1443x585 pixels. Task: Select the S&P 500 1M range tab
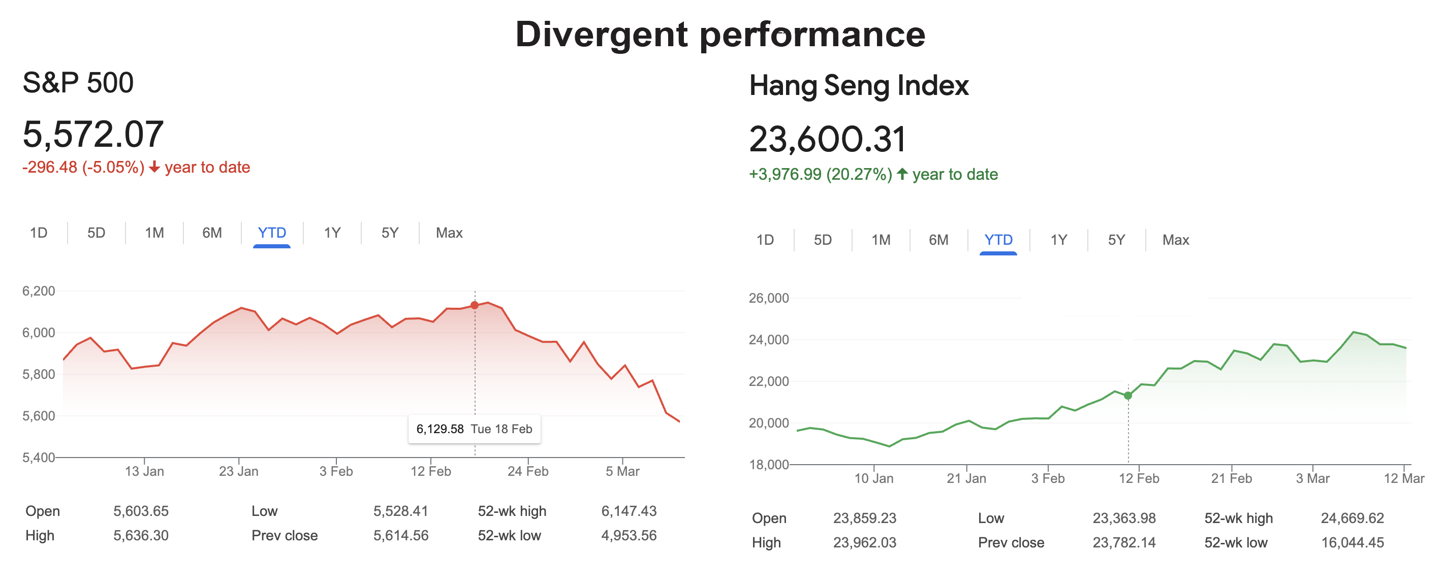coord(154,233)
